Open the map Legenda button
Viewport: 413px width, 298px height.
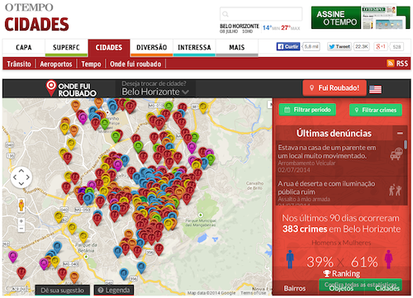tap(114, 290)
